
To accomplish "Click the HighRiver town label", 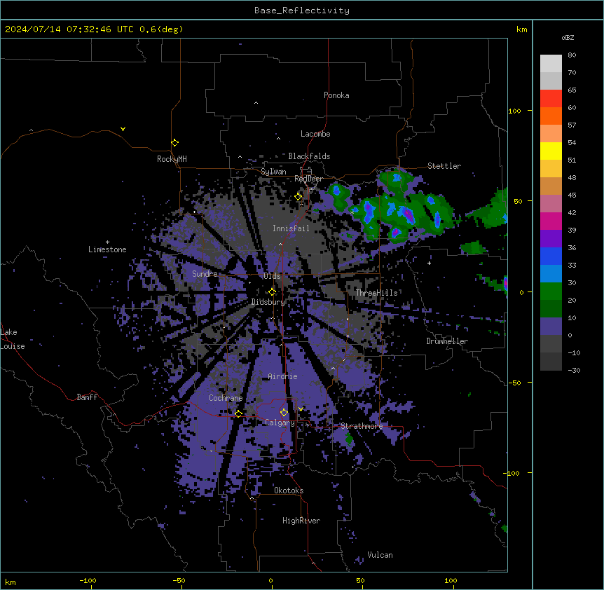I will tap(301, 521).
